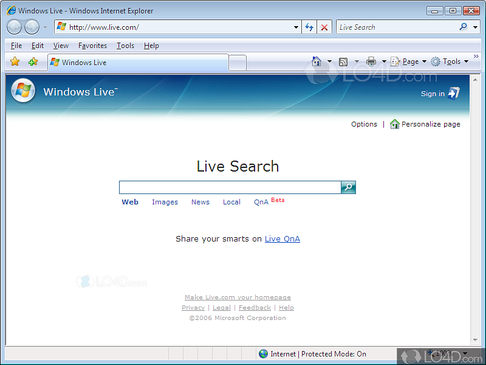
Task: Open the Tools menu in menu bar
Action: coord(125,46)
